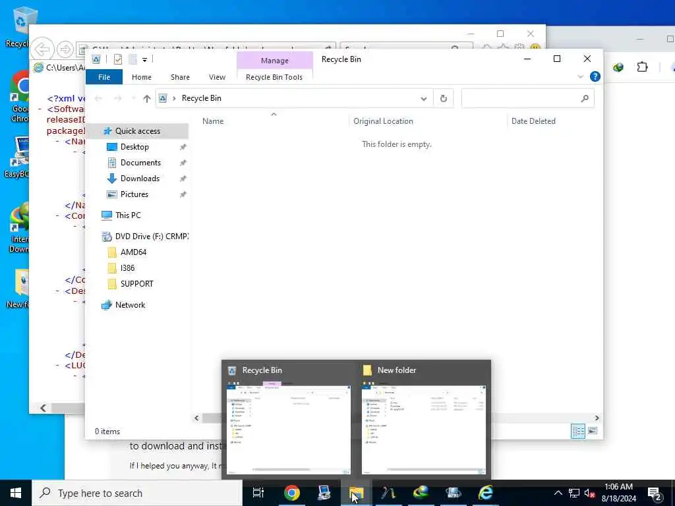675x506 pixels.
Task: Click the horizontal scrollbar left arrow
Action: point(196,418)
